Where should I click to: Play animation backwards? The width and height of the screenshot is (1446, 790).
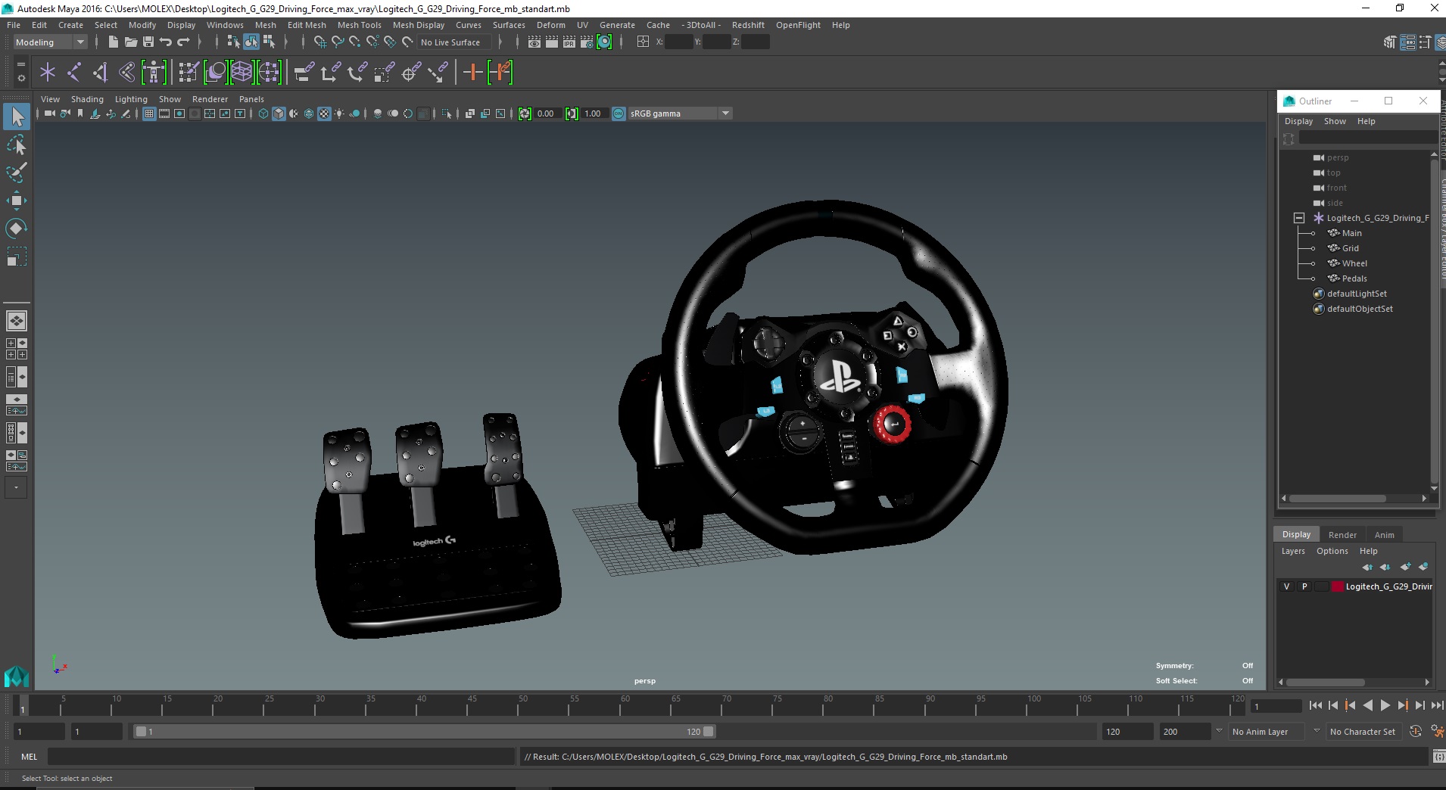[1368, 705]
